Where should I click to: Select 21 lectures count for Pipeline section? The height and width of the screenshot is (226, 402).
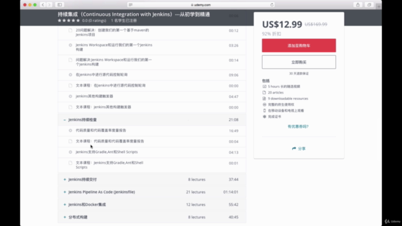pyautogui.click(x=195, y=192)
